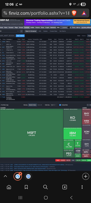Click the -98% red legend swatch
This screenshot has height=203, width=91.
click(x=58, y=160)
